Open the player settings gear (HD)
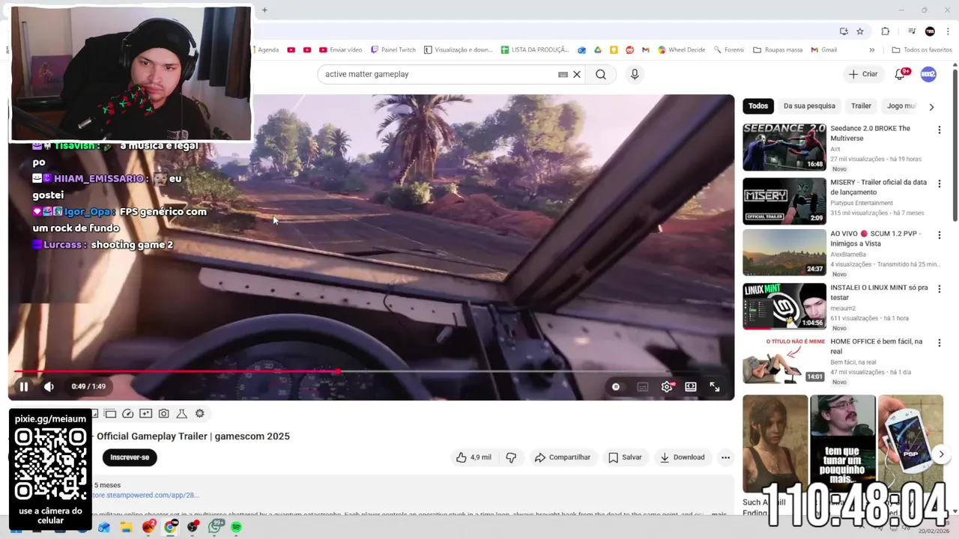Screen dimensions: 959x539 (x=667, y=386)
